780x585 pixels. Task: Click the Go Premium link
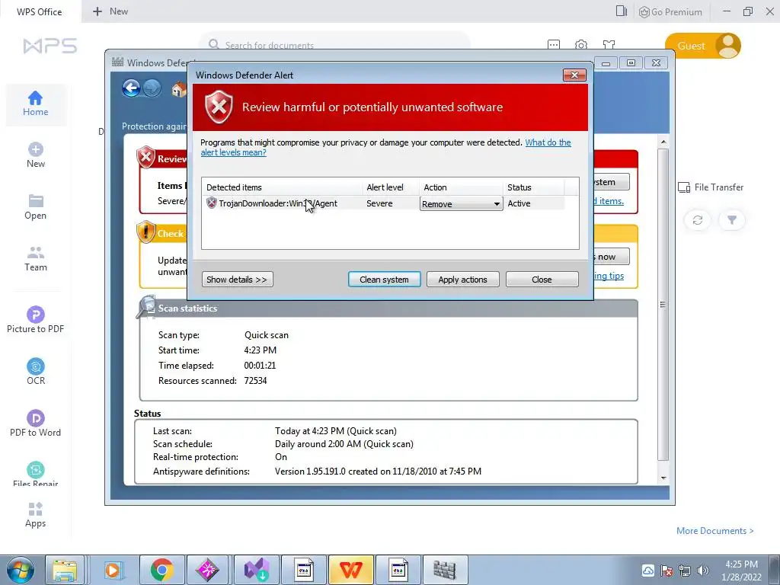click(670, 11)
